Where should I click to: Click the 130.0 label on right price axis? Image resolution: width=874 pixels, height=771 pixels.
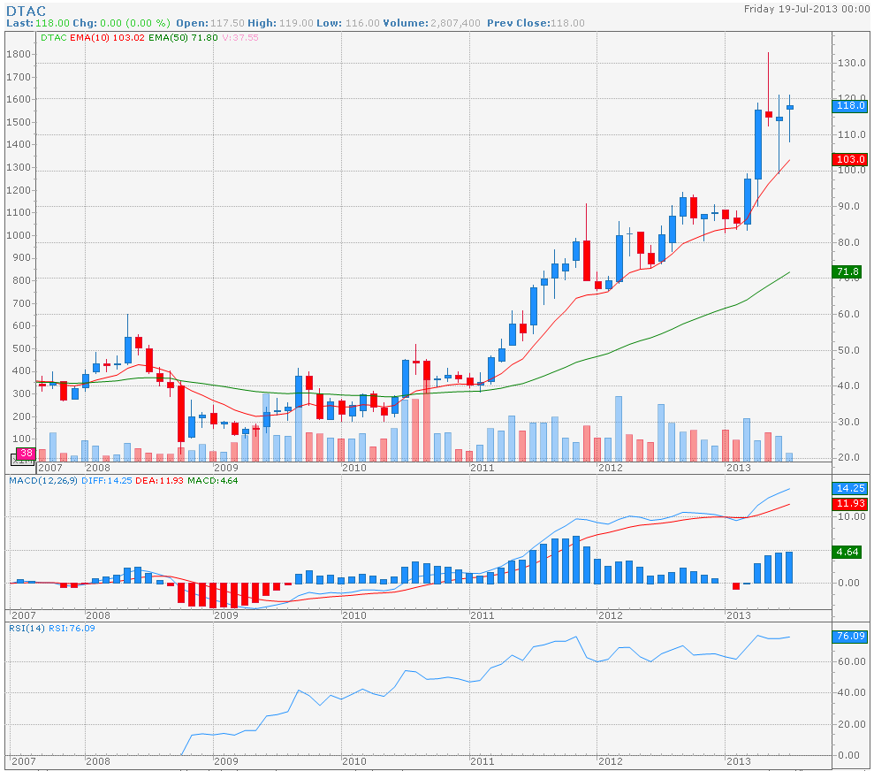(x=852, y=63)
